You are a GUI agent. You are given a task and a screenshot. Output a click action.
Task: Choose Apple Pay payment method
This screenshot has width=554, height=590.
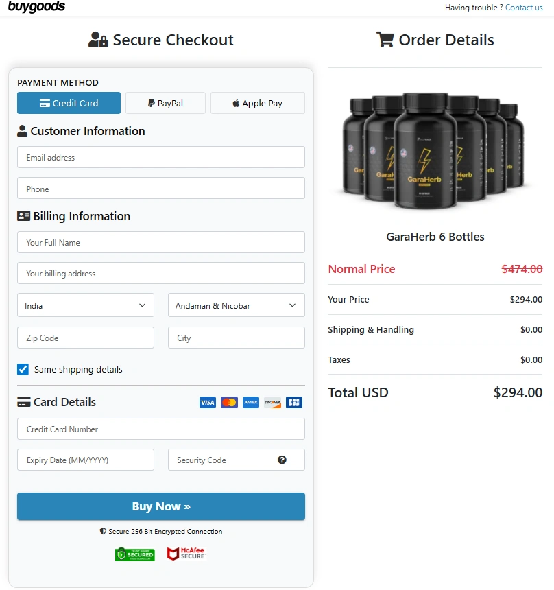coord(258,103)
